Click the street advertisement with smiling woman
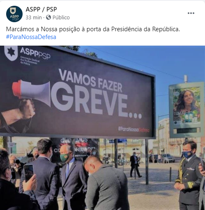This screenshot has height=210, width=205. tap(187, 110)
